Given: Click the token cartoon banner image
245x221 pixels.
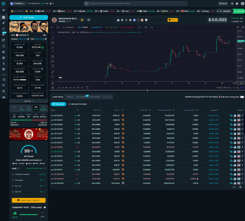Looking at the screenshot, I should [28, 27].
